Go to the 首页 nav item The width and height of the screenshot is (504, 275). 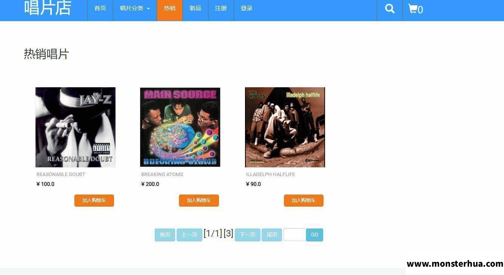tap(100, 8)
